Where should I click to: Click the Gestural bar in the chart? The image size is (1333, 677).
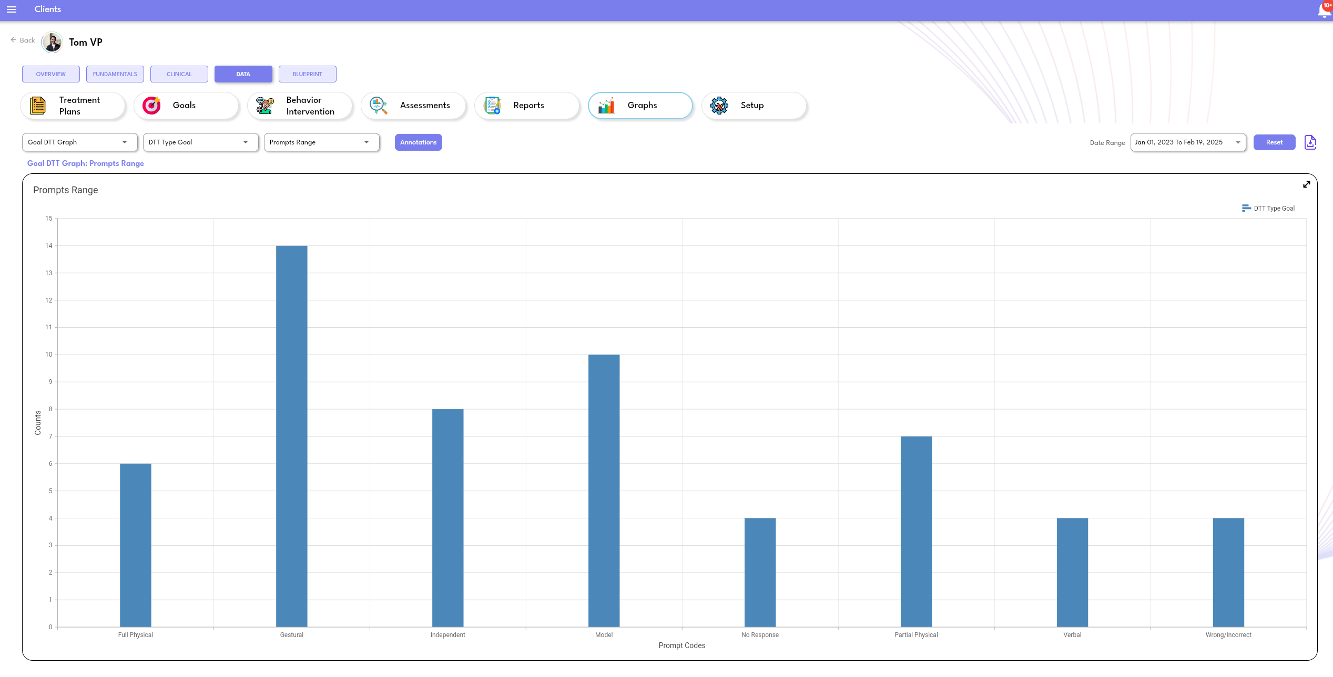point(291,436)
